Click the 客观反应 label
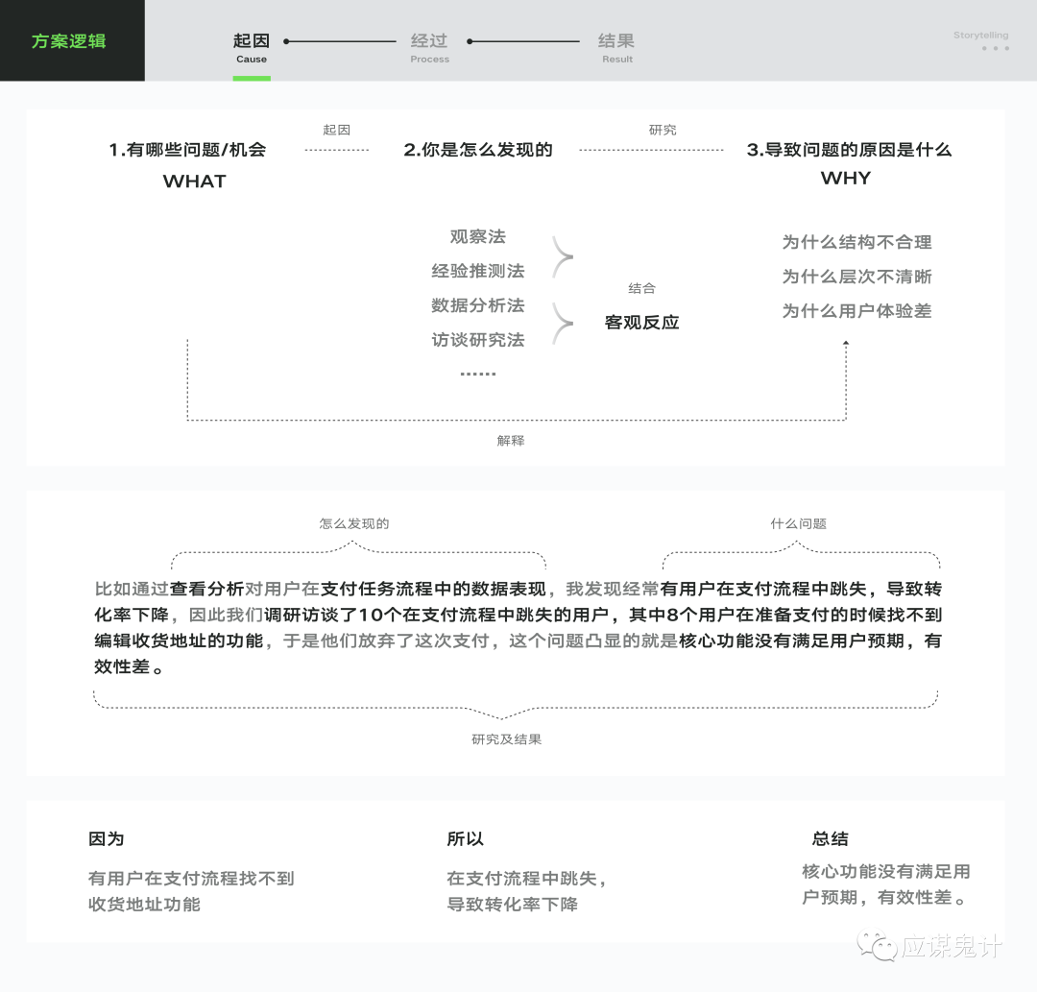1037x992 pixels. (x=641, y=323)
